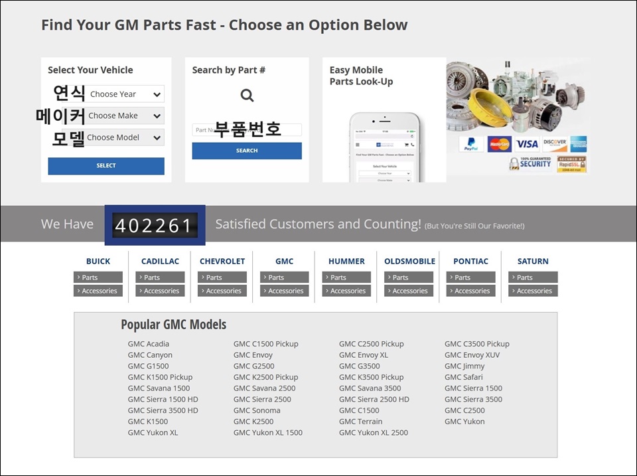
Task: Open Parts under Hummer
Action: (346, 278)
